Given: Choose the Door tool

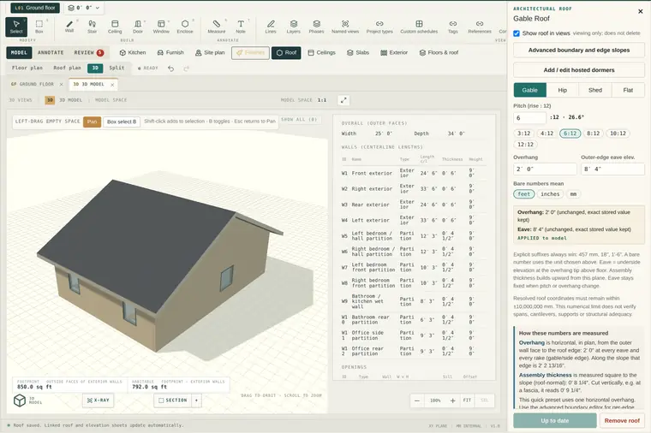Looking at the screenshot, I should tap(138, 27).
